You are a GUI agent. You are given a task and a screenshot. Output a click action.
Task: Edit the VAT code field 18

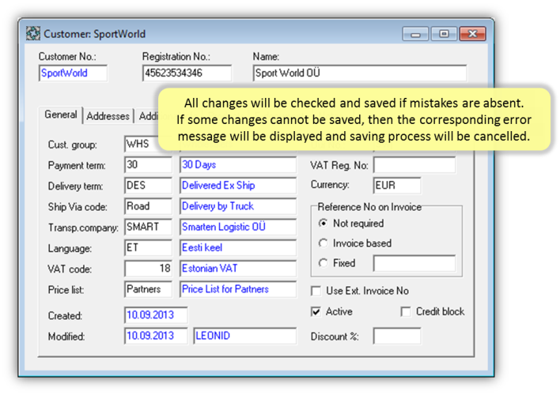coord(148,269)
